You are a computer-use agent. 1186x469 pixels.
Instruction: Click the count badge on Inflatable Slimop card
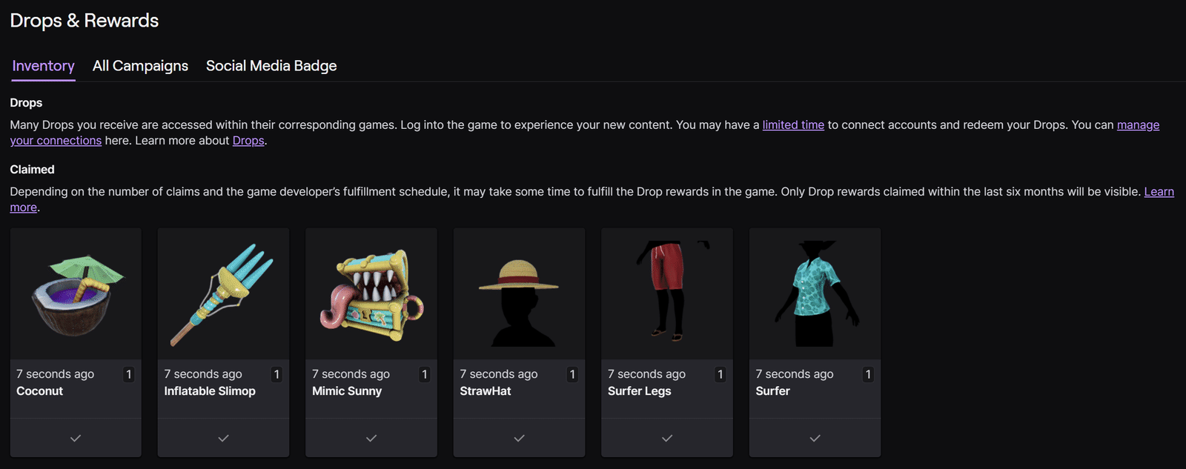tap(276, 374)
